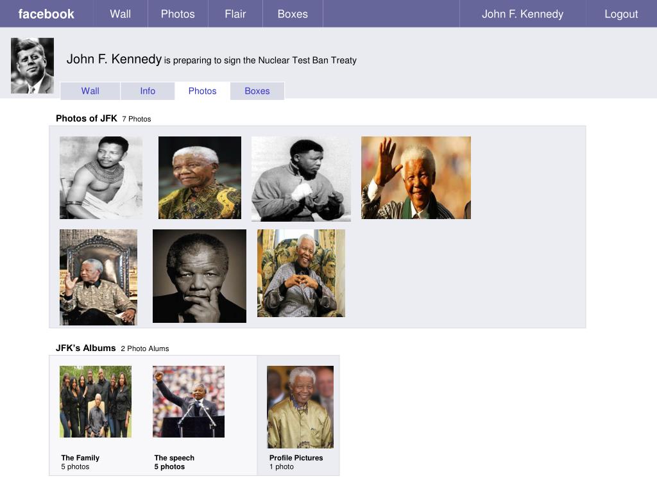Click The Family album title
This screenshot has height=492, width=657.
80,457
